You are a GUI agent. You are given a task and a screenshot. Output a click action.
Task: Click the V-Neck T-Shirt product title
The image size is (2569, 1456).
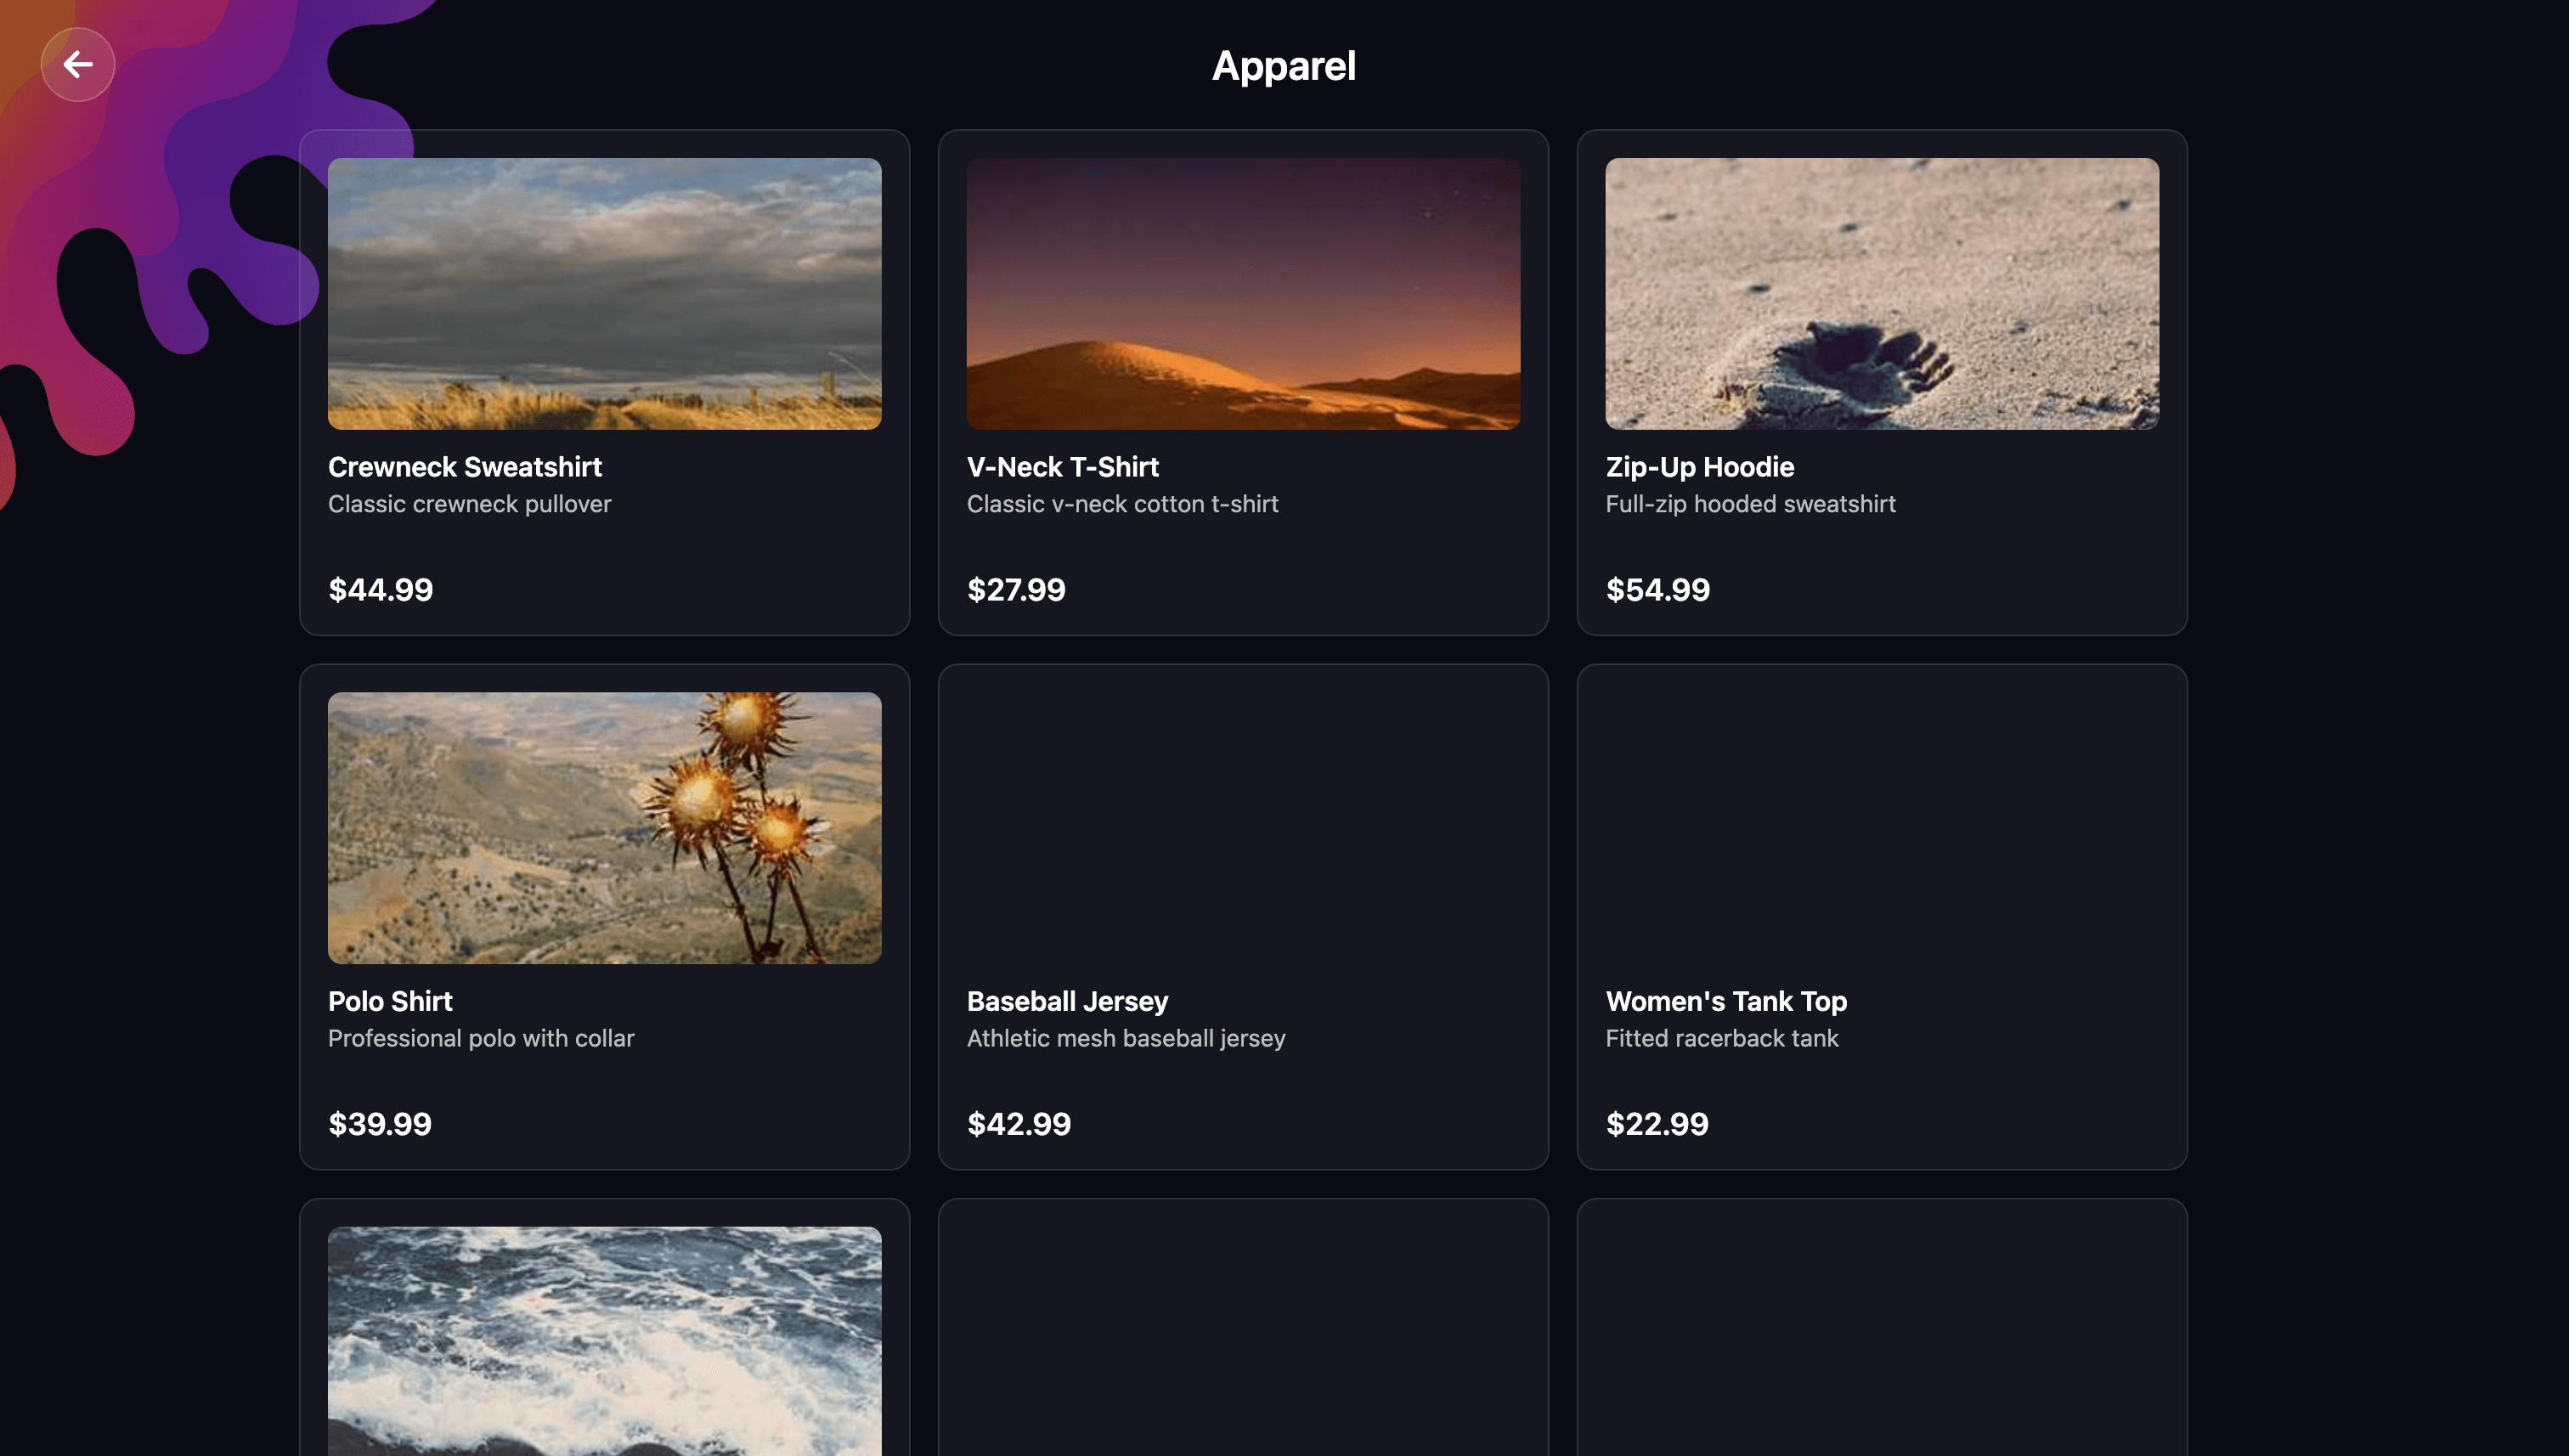(x=1062, y=467)
